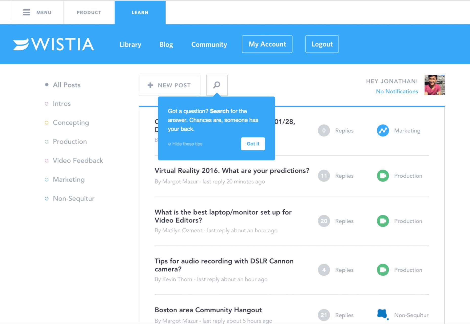
Task: Click Replies label on Virtual Reality post
Action: pos(344,176)
